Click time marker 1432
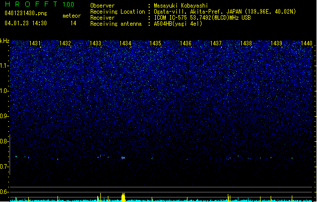The image size is (317, 202). tap(65, 43)
